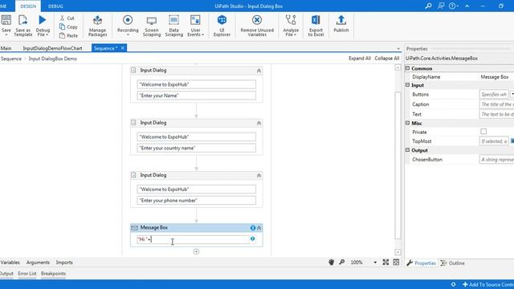Click zoom magnifier in designer footer
The image size is (514, 289).
tap(341, 263)
